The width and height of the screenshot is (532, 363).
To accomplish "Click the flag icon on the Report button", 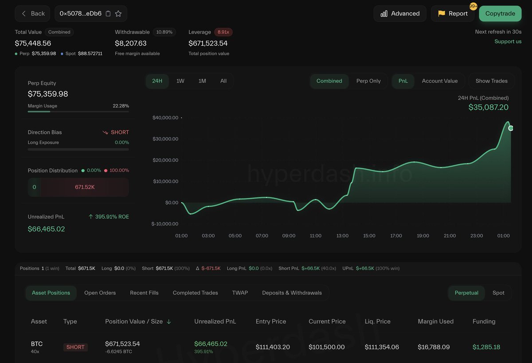I will pyautogui.click(x=442, y=14).
